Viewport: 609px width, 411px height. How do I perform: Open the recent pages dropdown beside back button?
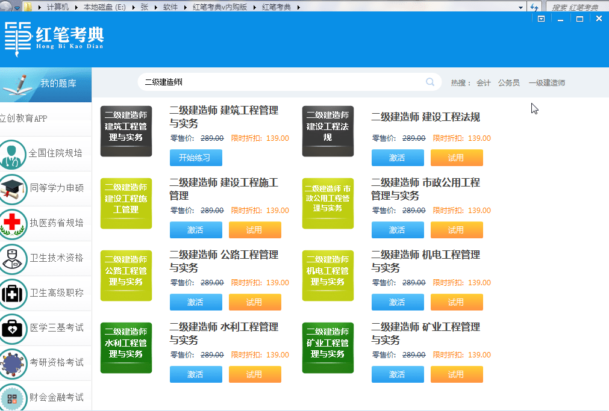tap(17, 8)
